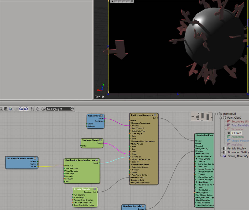Select Particle Display in the tree
The width and height of the screenshot is (249, 210).
236,149
